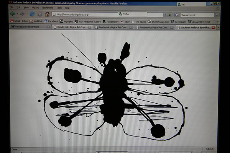The height and width of the screenshot is (153, 230).
Task: Open the Rich Meadows' Gallery bookmark
Action: click(x=88, y=21)
